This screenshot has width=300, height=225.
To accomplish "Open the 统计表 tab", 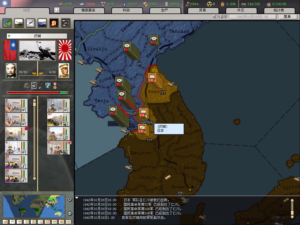I will [x=279, y=10].
